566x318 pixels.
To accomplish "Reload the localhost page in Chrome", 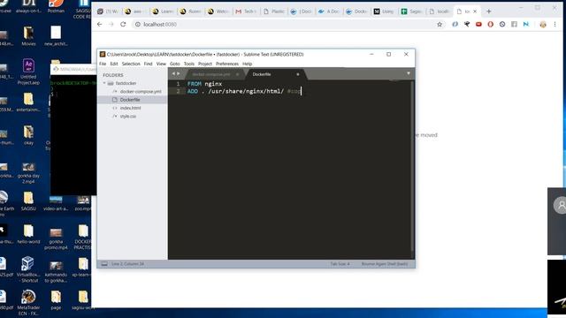I will pos(123,24).
